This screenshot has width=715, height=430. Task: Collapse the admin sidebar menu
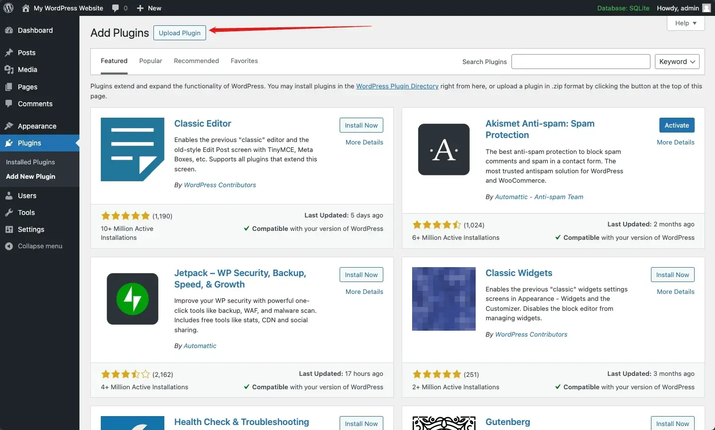pos(34,246)
